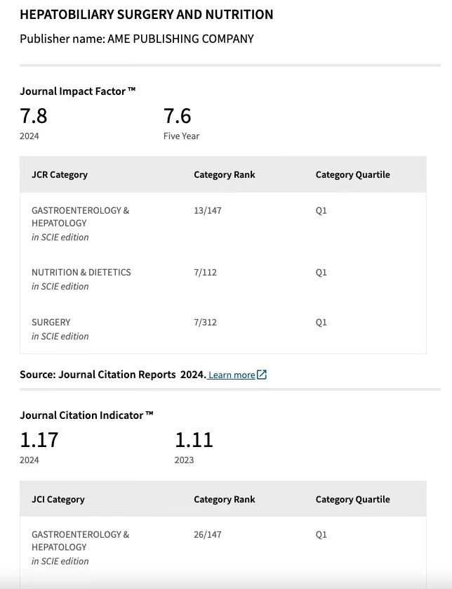Select the SURGERY category row

[x=51, y=323]
